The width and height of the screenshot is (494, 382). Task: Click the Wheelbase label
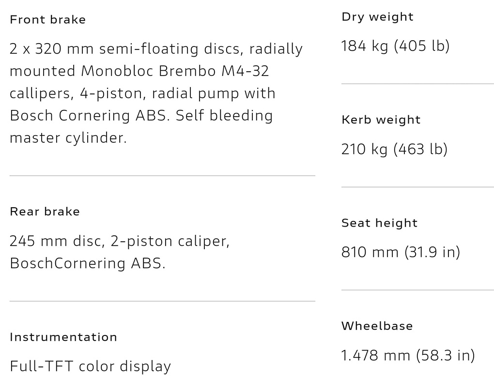pos(377,326)
